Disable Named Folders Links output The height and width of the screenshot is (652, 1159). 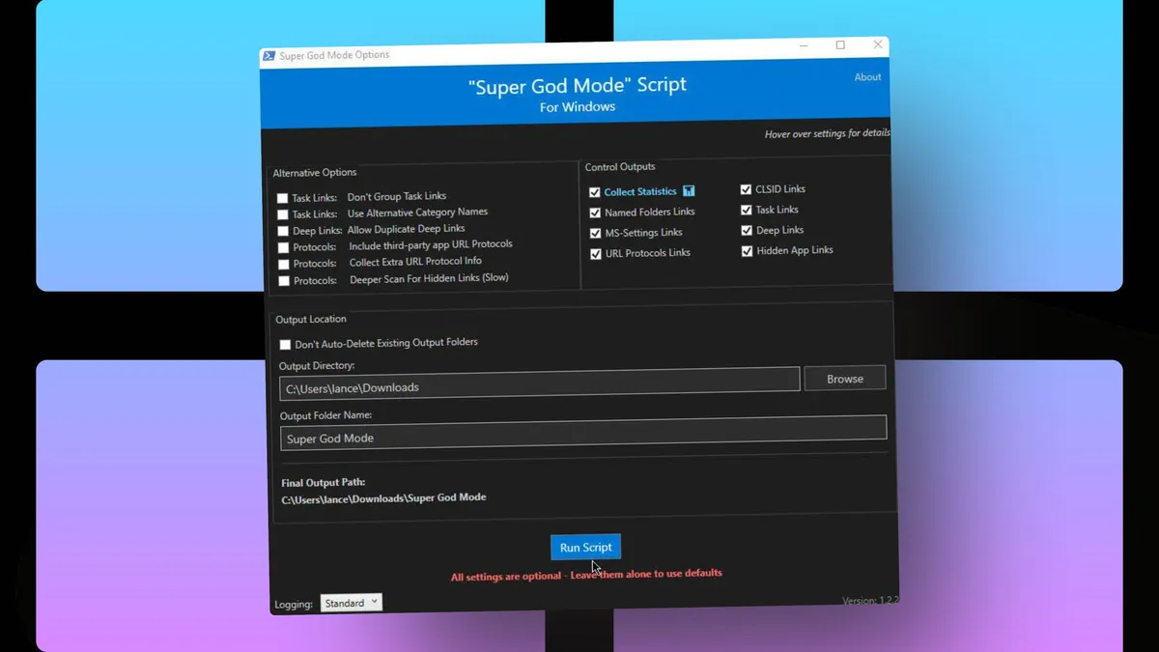(x=596, y=212)
